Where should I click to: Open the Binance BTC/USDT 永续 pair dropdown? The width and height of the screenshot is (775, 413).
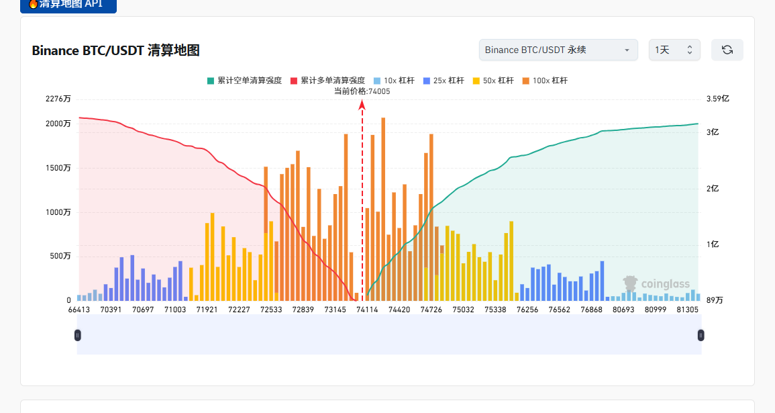point(558,50)
